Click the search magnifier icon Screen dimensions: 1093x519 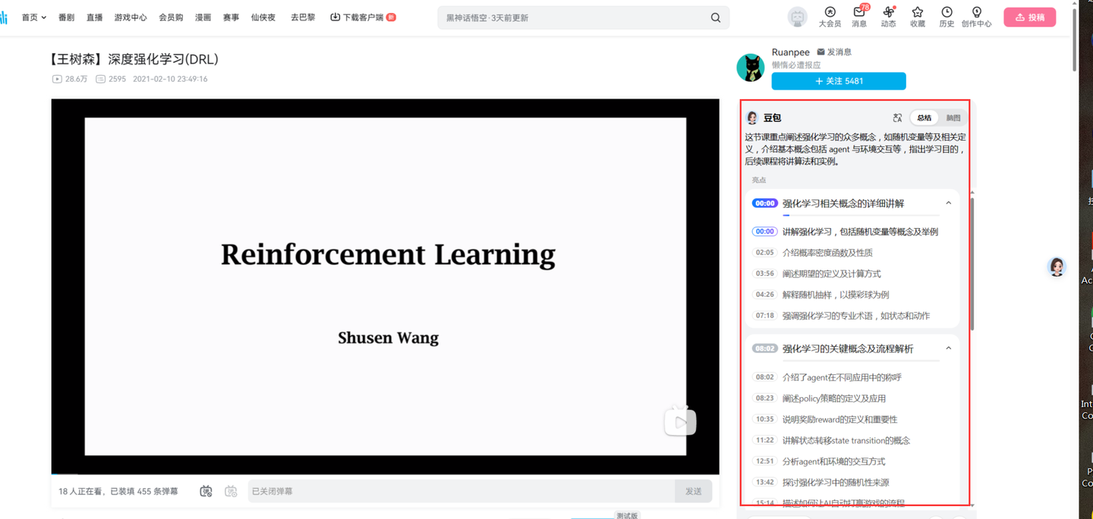716,17
